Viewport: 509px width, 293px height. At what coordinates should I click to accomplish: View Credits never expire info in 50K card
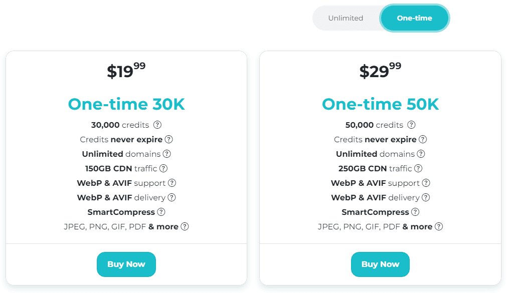(x=423, y=139)
